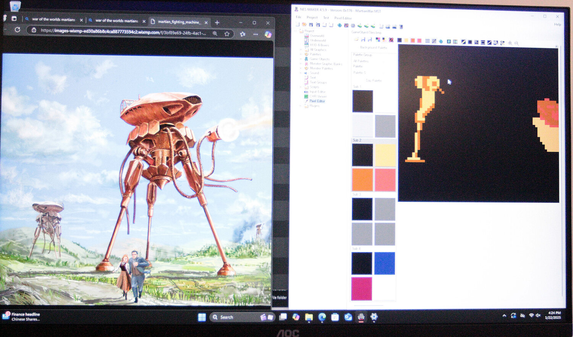Add page to favorites with star icon

pyautogui.click(x=227, y=34)
